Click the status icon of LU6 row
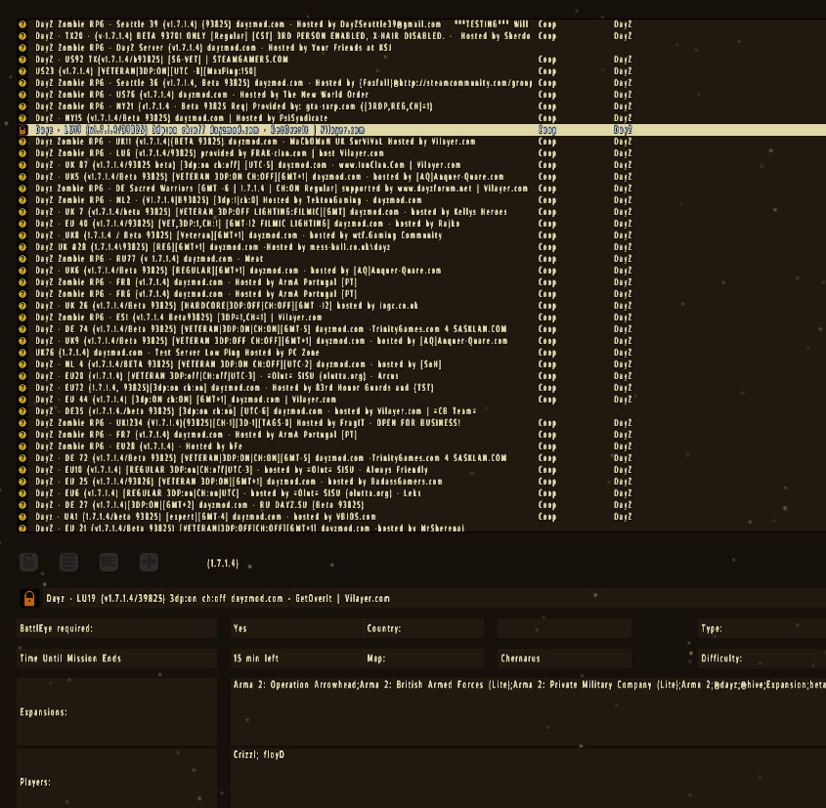The image size is (826, 808). [22, 153]
